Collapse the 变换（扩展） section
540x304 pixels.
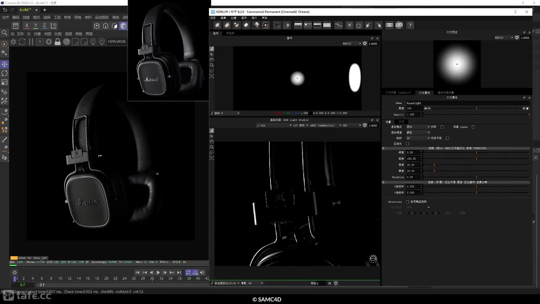pyautogui.click(x=383, y=182)
